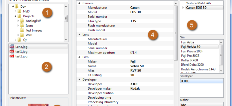Expand the AnalogExif folder node
Image resolution: width=232 pixels, height=106 pixels.
coord(18,21)
